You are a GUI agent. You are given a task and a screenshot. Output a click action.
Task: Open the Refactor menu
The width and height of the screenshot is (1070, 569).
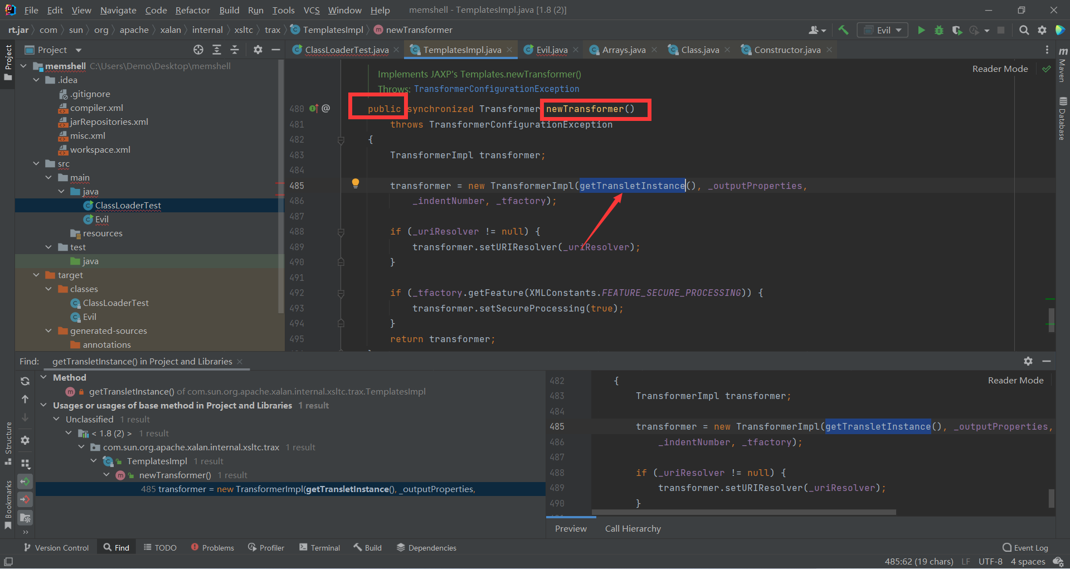click(x=192, y=10)
